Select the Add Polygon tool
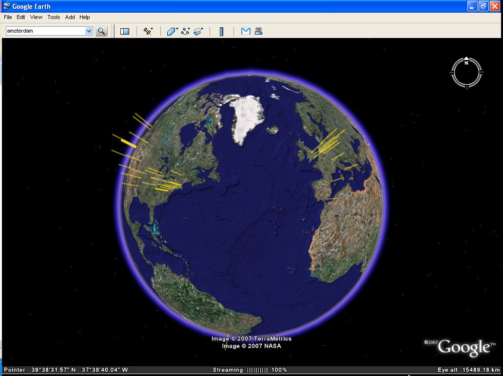 173,31
